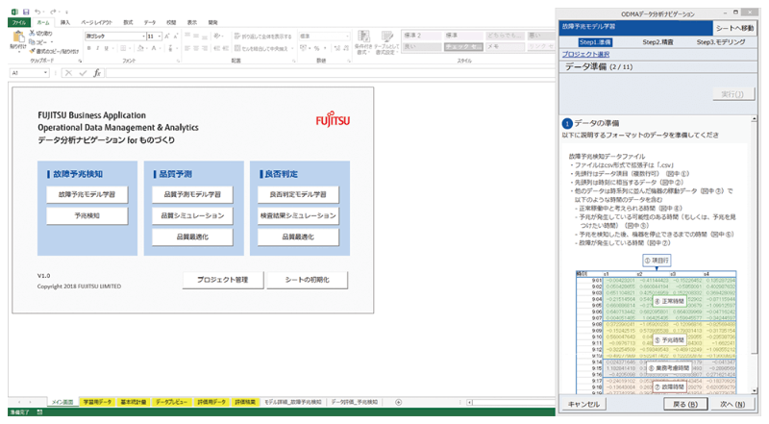Copy selection with the コピー icon

point(39,42)
